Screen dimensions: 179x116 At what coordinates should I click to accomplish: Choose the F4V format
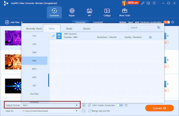tap(34, 44)
